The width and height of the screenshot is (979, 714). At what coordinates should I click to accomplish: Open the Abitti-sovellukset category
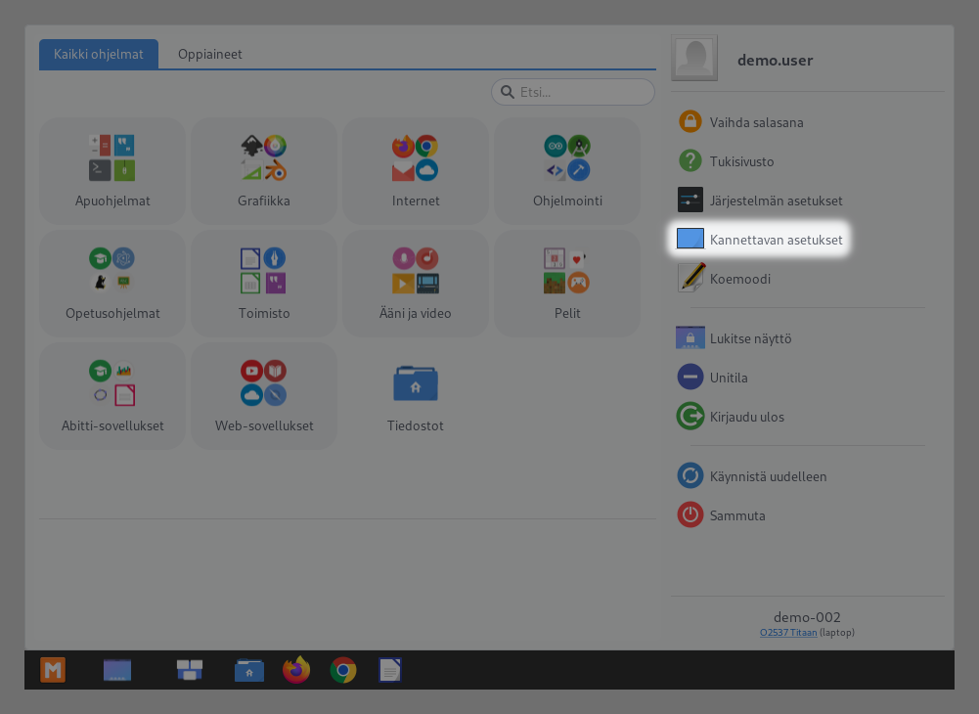click(x=112, y=396)
